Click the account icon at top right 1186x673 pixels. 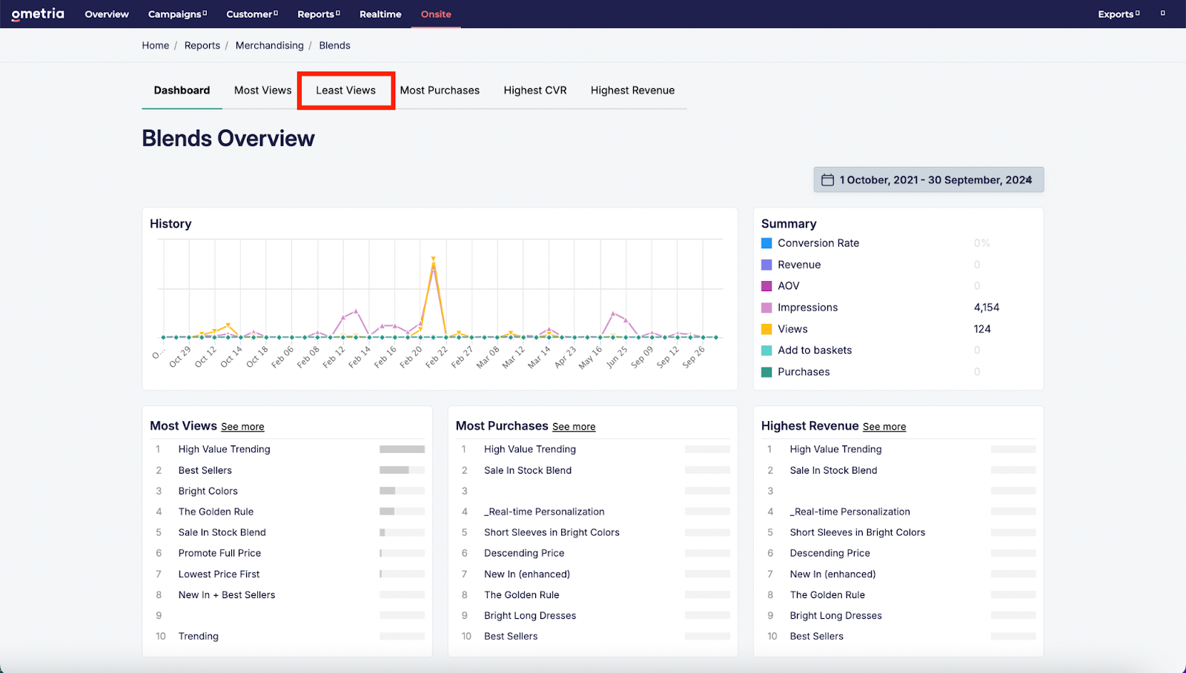click(x=1162, y=13)
